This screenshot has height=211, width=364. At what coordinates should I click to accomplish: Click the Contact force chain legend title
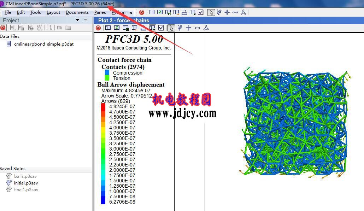tap(124, 60)
